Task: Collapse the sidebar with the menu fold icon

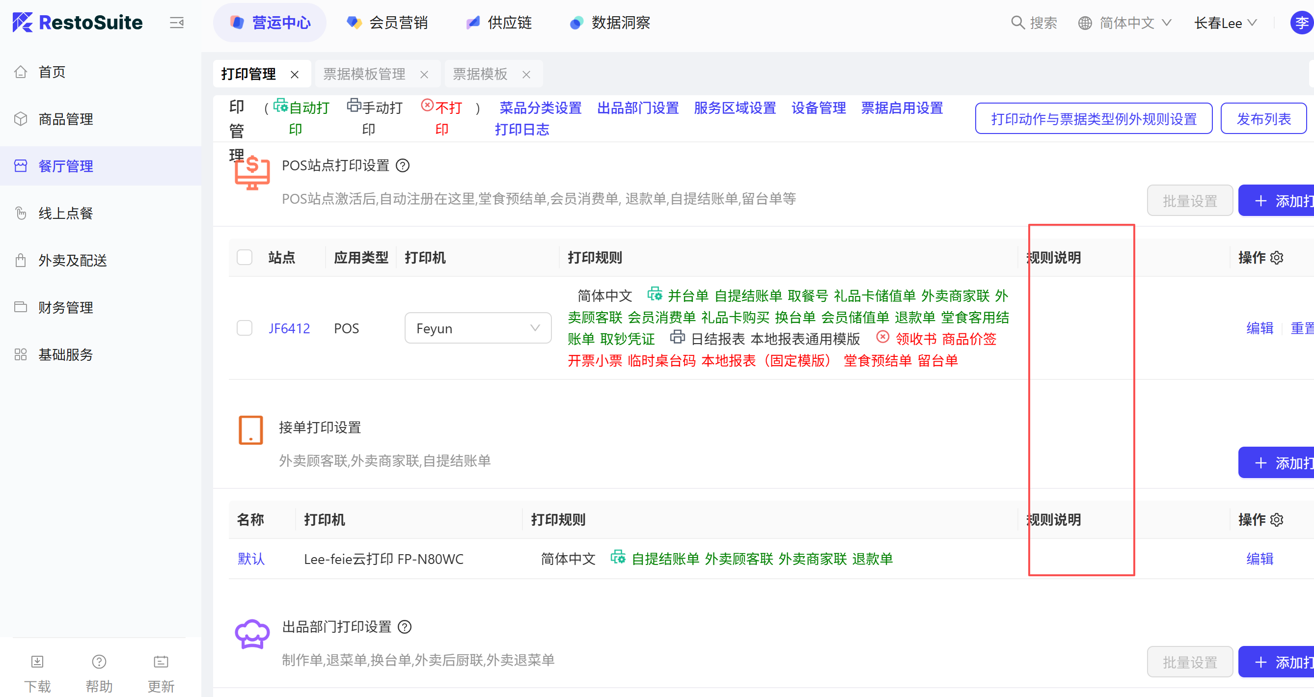Action: [176, 23]
